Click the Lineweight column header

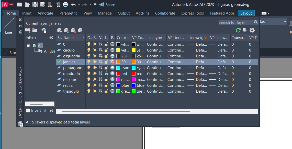pyautogui.click(x=198, y=38)
